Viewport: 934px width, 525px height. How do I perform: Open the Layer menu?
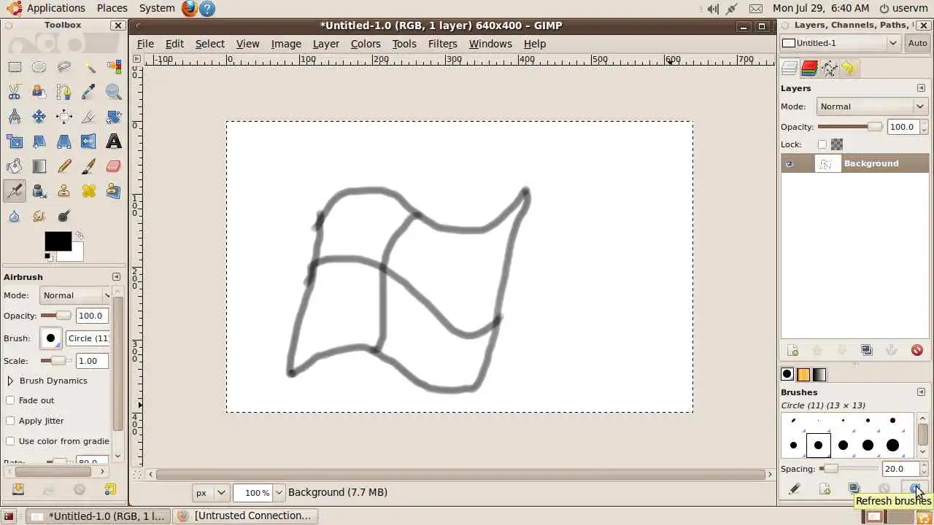click(325, 44)
